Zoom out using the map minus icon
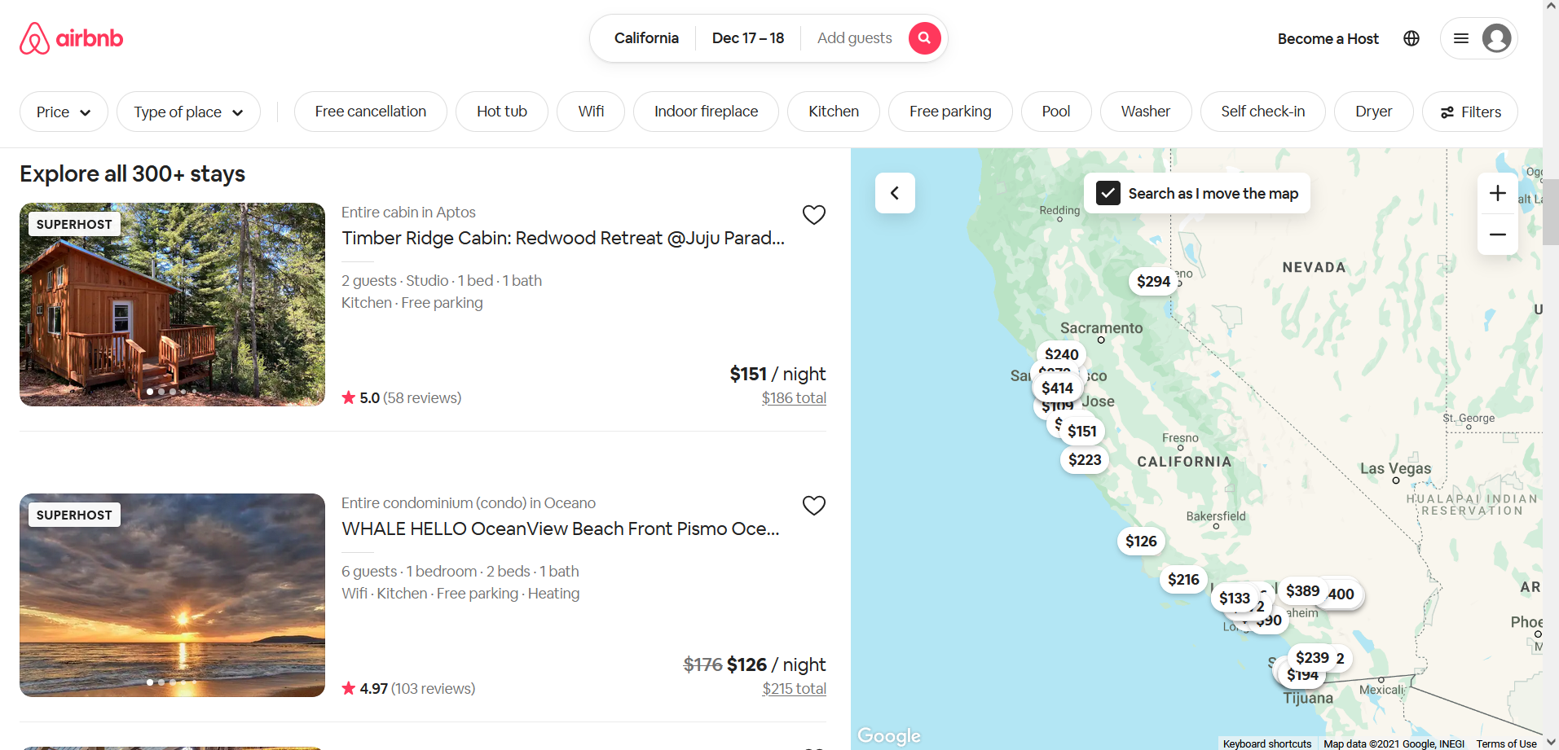This screenshot has height=750, width=1559. [x=1497, y=235]
